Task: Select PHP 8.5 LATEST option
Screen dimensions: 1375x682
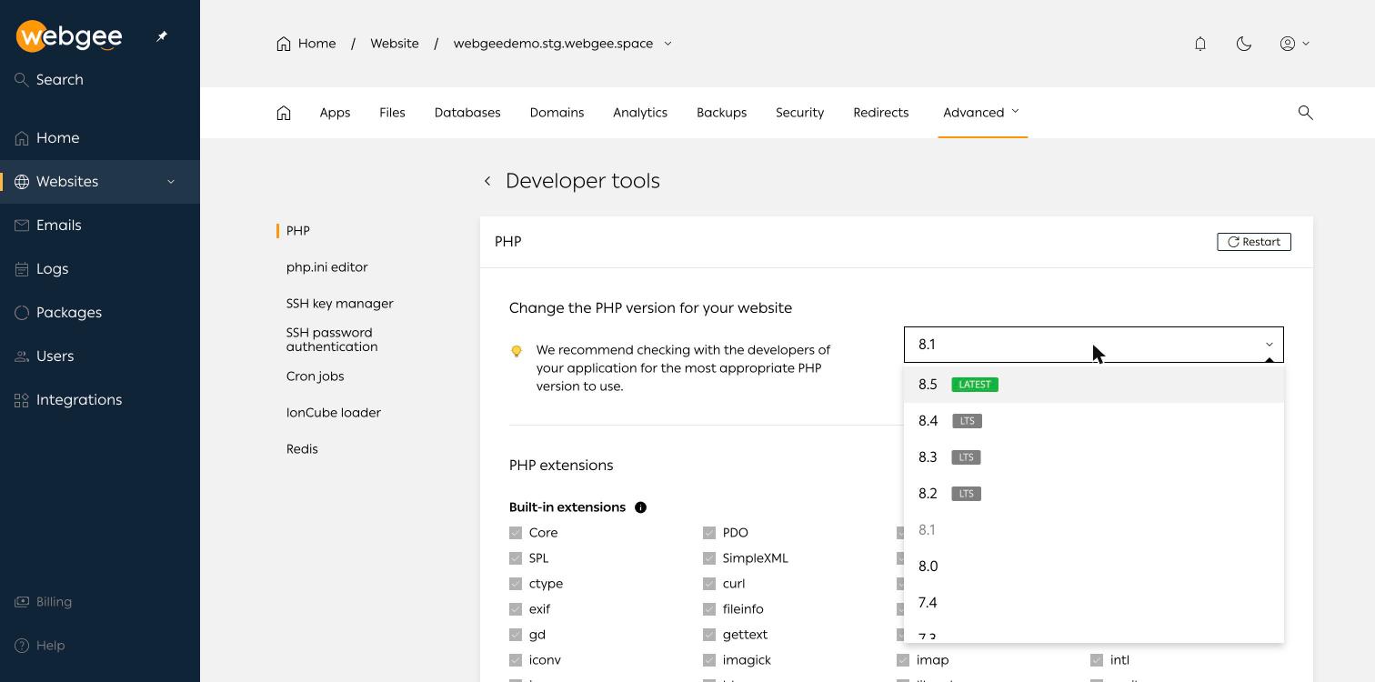Action: (x=1094, y=385)
